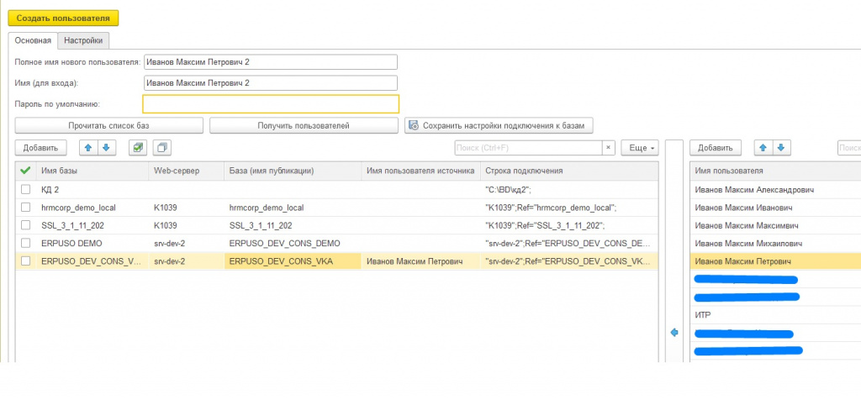Focus the Пароль по умолчанию input field

270,103
